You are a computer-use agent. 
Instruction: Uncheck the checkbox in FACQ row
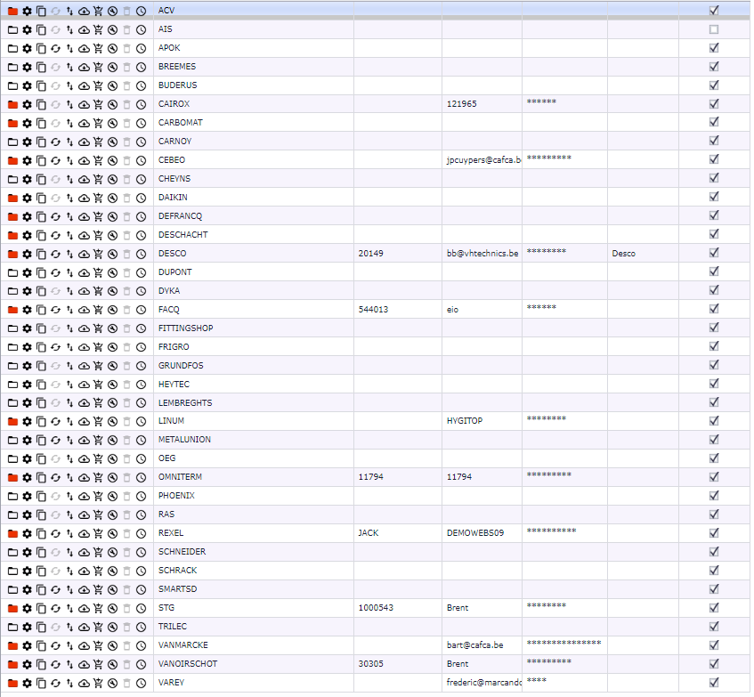pyautogui.click(x=714, y=309)
